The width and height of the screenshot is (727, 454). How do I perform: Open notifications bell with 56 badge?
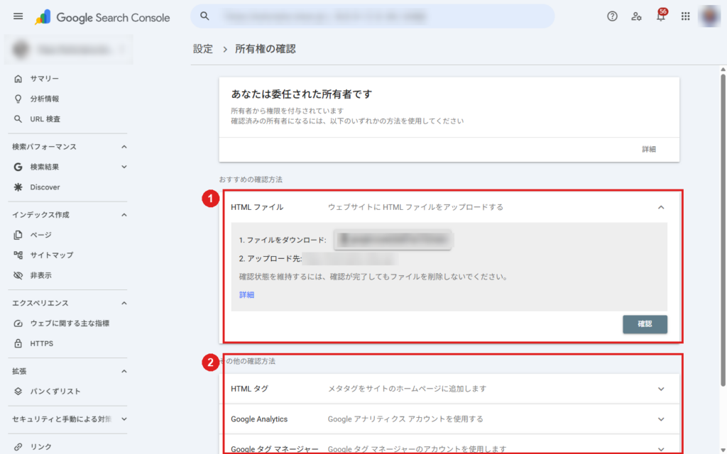tap(661, 16)
